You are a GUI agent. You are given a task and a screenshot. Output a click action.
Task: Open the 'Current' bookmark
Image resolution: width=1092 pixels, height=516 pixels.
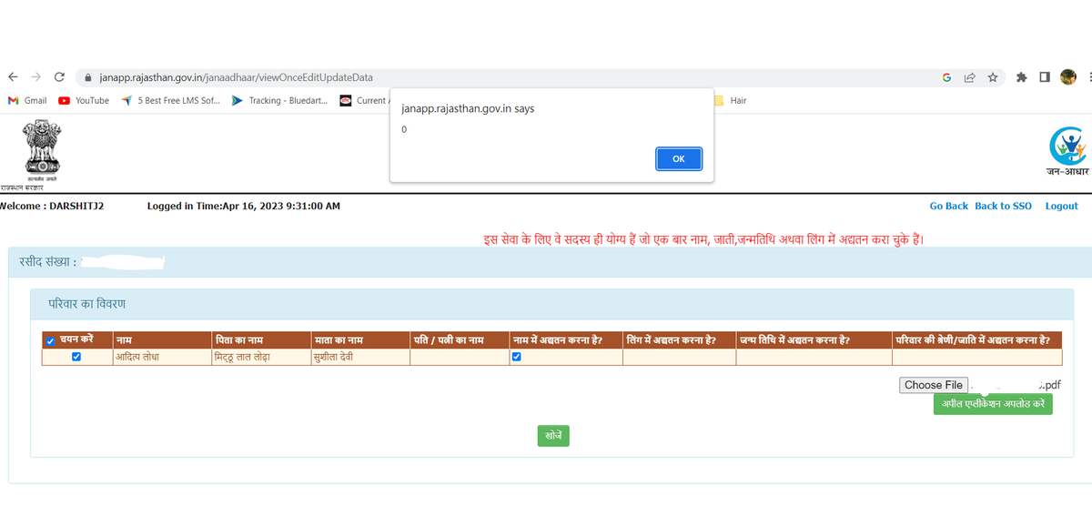point(363,100)
